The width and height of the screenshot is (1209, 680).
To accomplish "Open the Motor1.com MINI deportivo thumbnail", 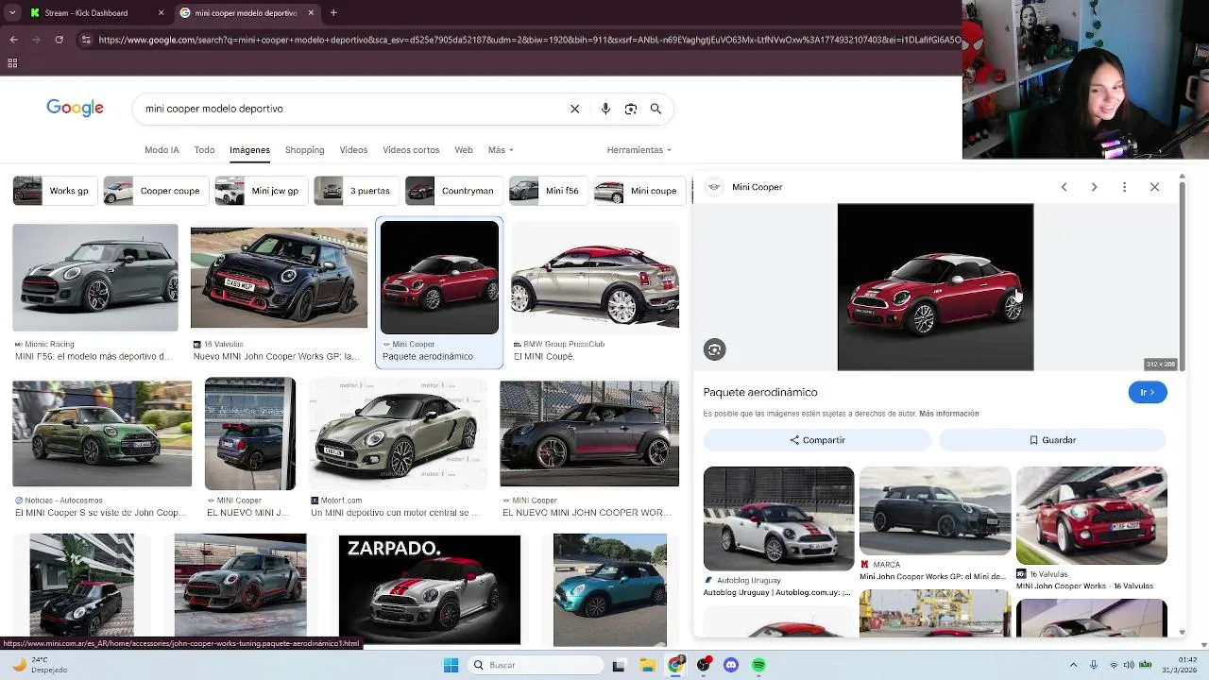I will 399,433.
